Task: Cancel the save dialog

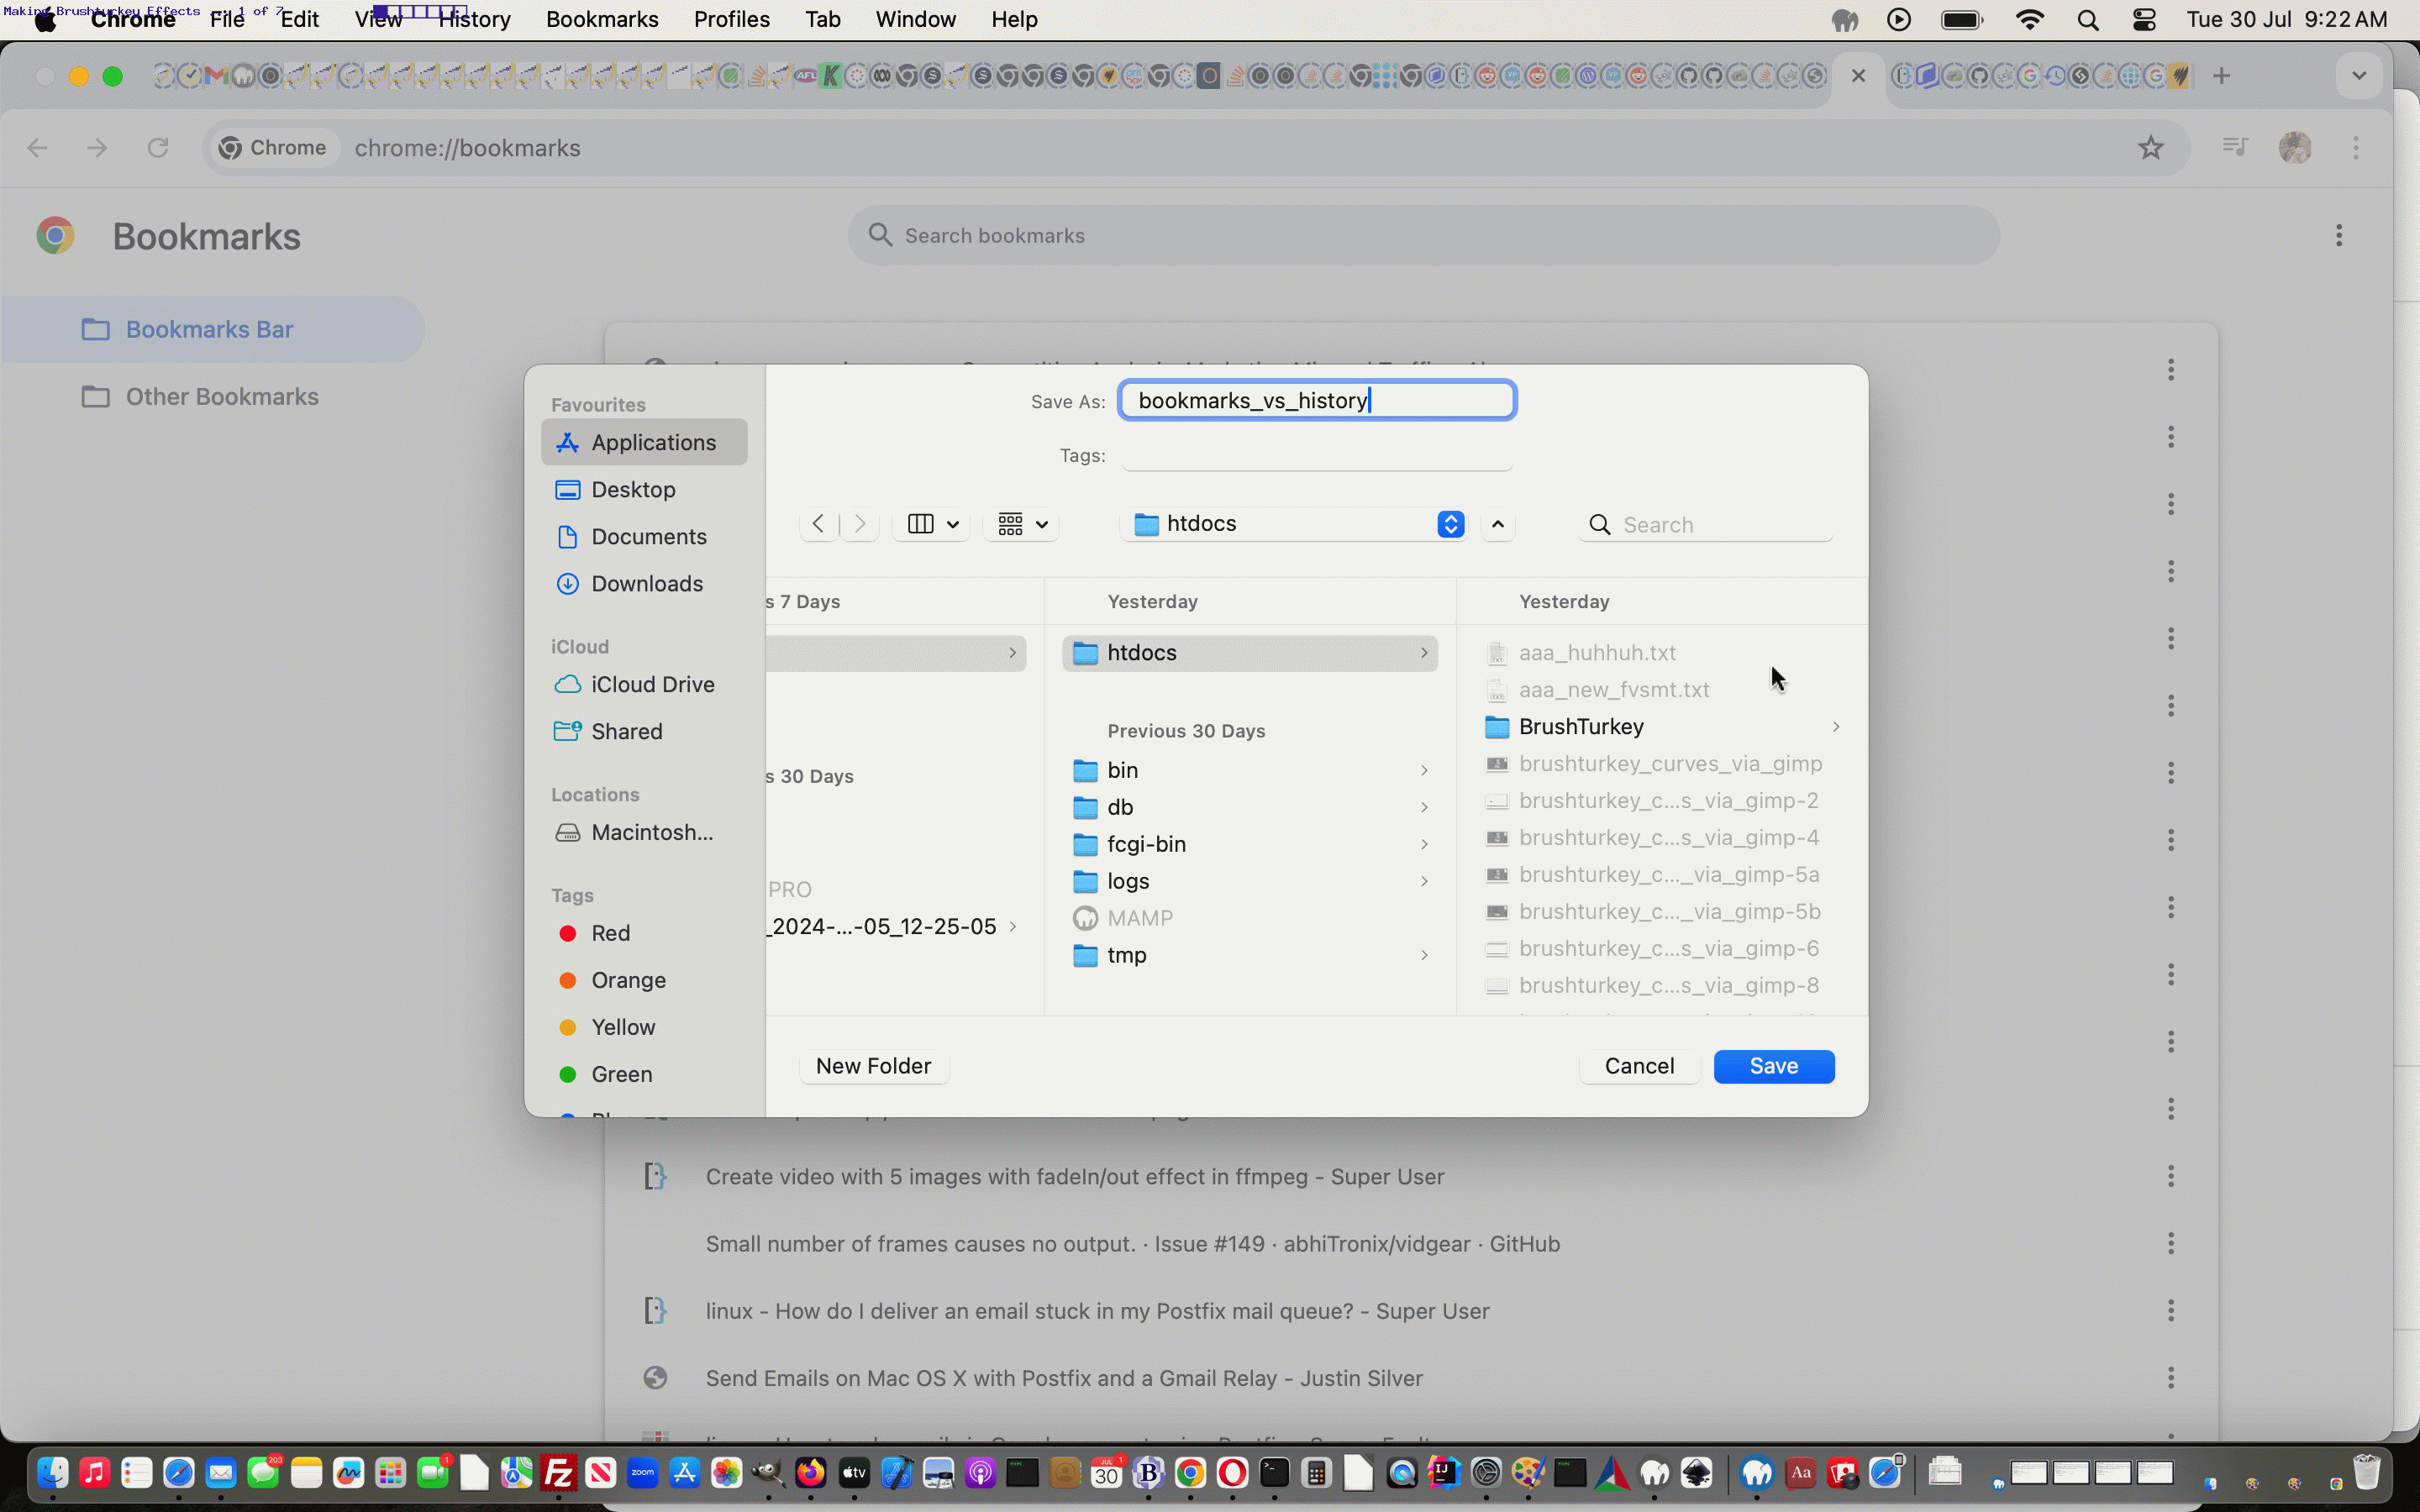Action: pos(1639,1066)
